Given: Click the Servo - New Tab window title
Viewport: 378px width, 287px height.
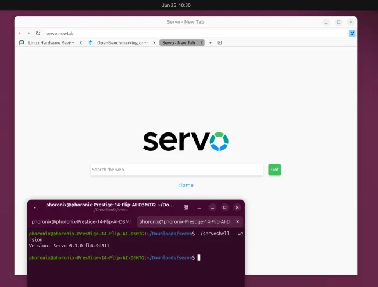Looking at the screenshot, I should (186, 22).
